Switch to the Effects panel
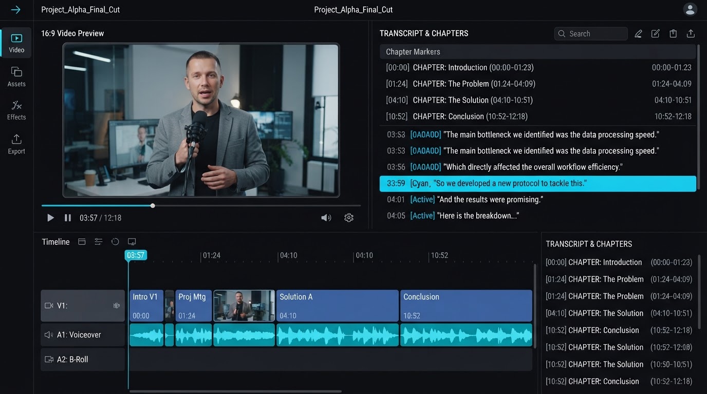Image resolution: width=707 pixels, height=394 pixels. click(x=16, y=110)
